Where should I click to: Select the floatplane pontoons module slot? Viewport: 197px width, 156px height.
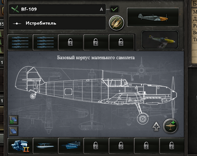coord(45,146)
